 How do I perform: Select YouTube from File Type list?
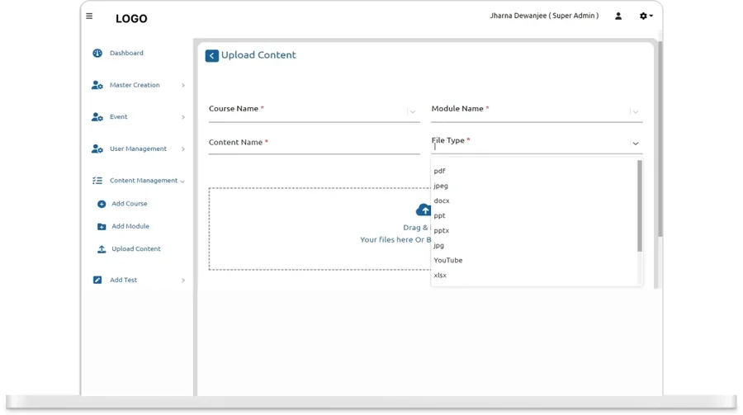click(536, 260)
